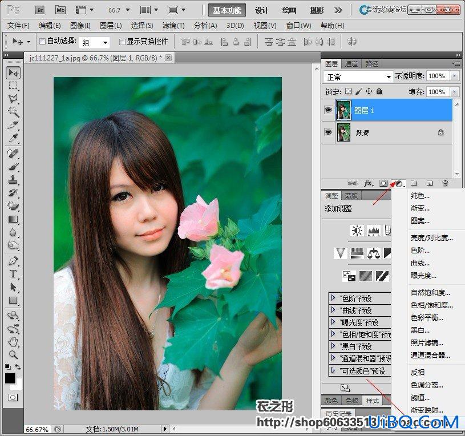
Task: Select the Rectangular Marquee tool
Action: tap(13, 86)
